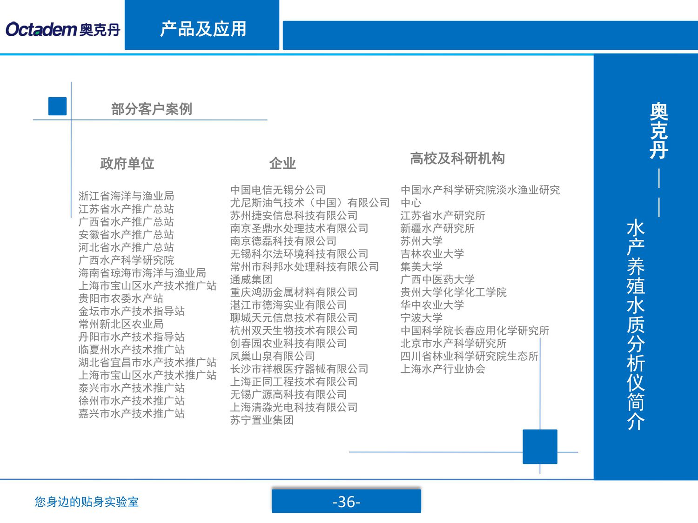The height and width of the screenshot is (523, 698).
Task: Click the entry 上海清淼光电科技有限公司
Action: click(x=294, y=407)
